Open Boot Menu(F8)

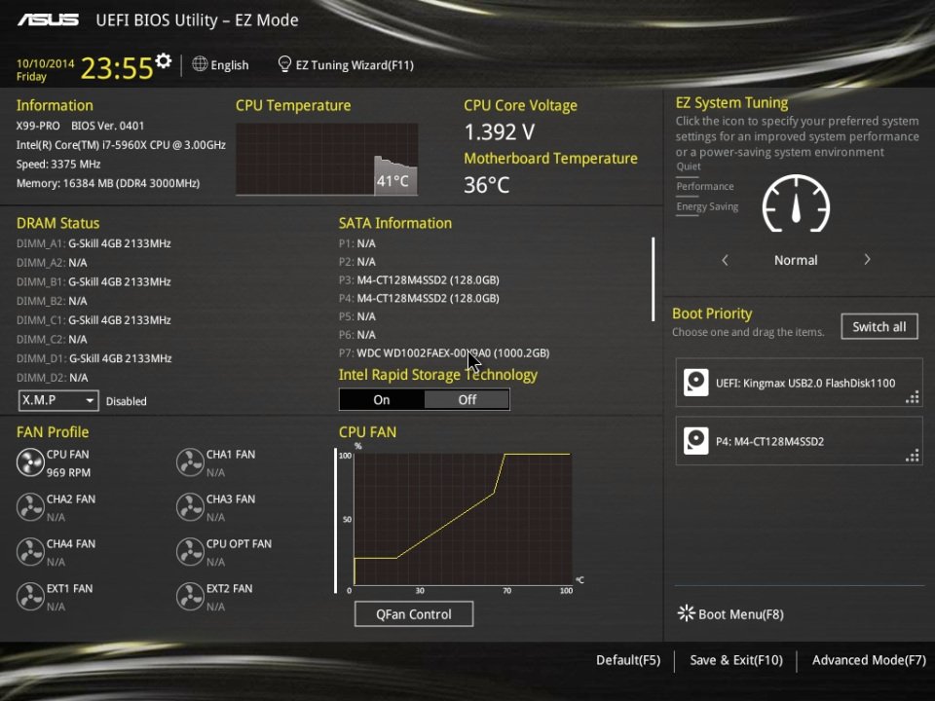click(731, 614)
